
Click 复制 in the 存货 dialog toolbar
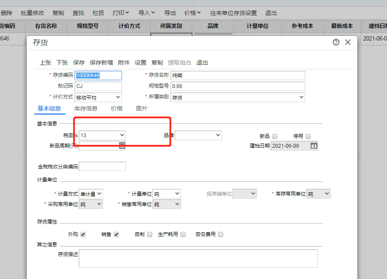(x=157, y=63)
